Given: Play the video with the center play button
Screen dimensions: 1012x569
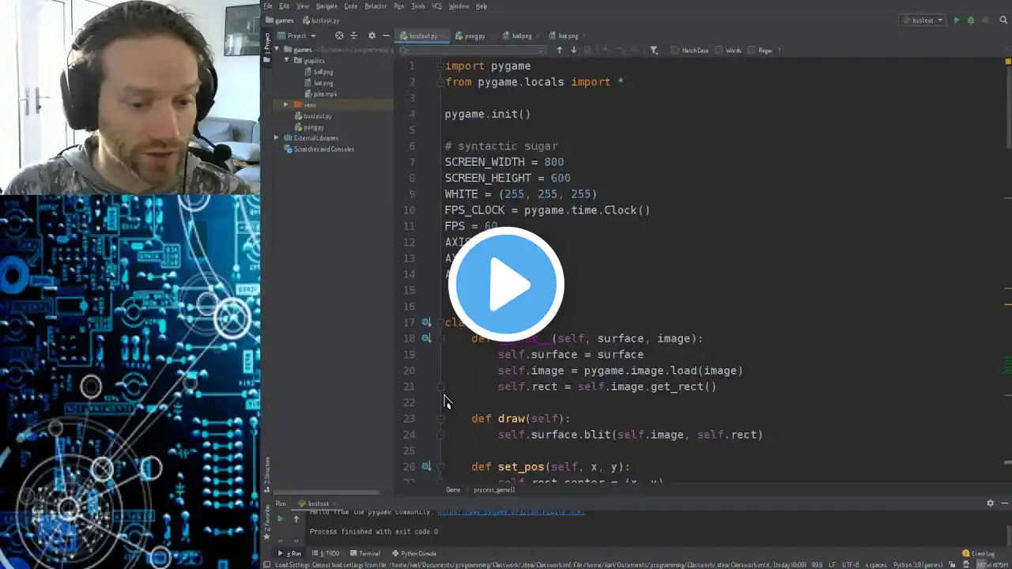Looking at the screenshot, I should (x=506, y=284).
